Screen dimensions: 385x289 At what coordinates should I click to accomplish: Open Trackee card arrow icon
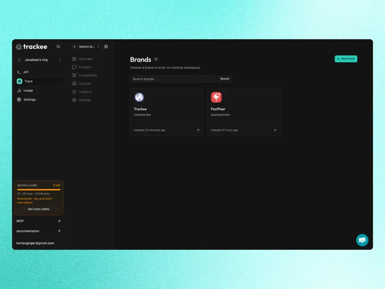[198, 130]
